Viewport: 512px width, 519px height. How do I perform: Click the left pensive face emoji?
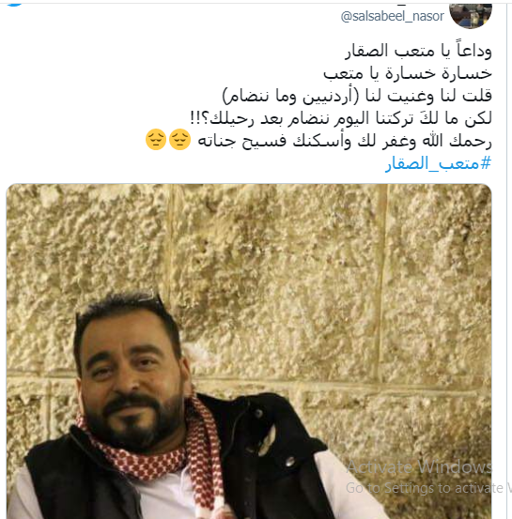click(156, 139)
